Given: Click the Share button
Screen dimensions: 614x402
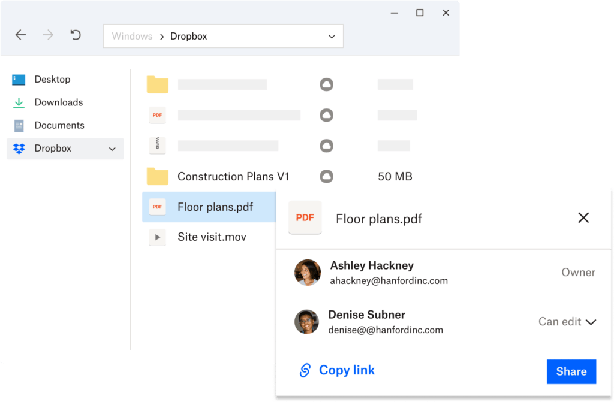Looking at the screenshot, I should pos(571,371).
